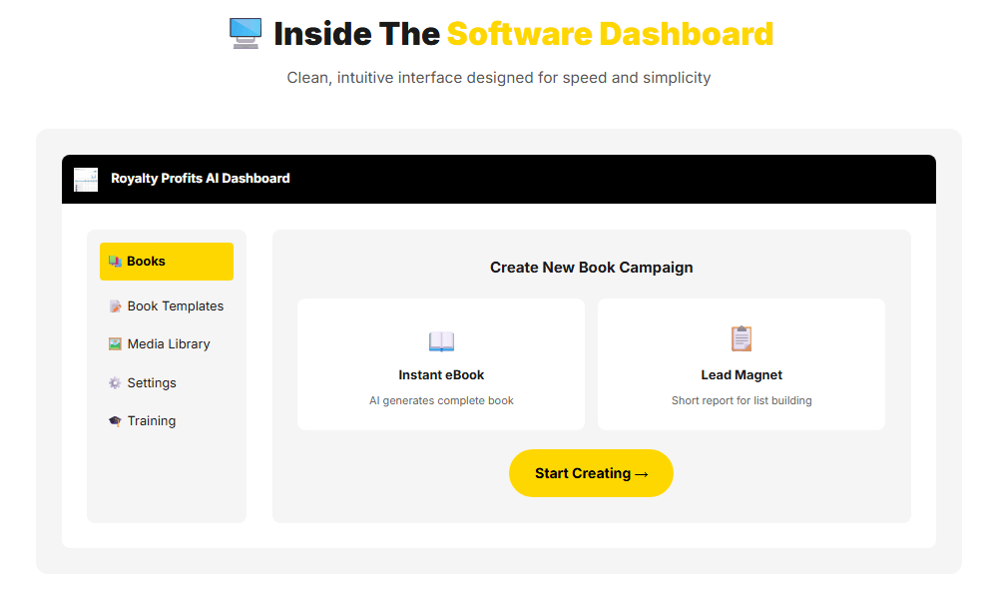This screenshot has width=998, height=591.
Task: Open the Book Templates section
Action: (176, 306)
